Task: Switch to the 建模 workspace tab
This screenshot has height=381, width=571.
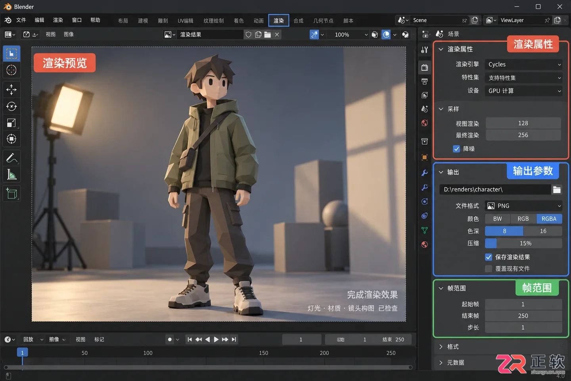Action: point(143,21)
